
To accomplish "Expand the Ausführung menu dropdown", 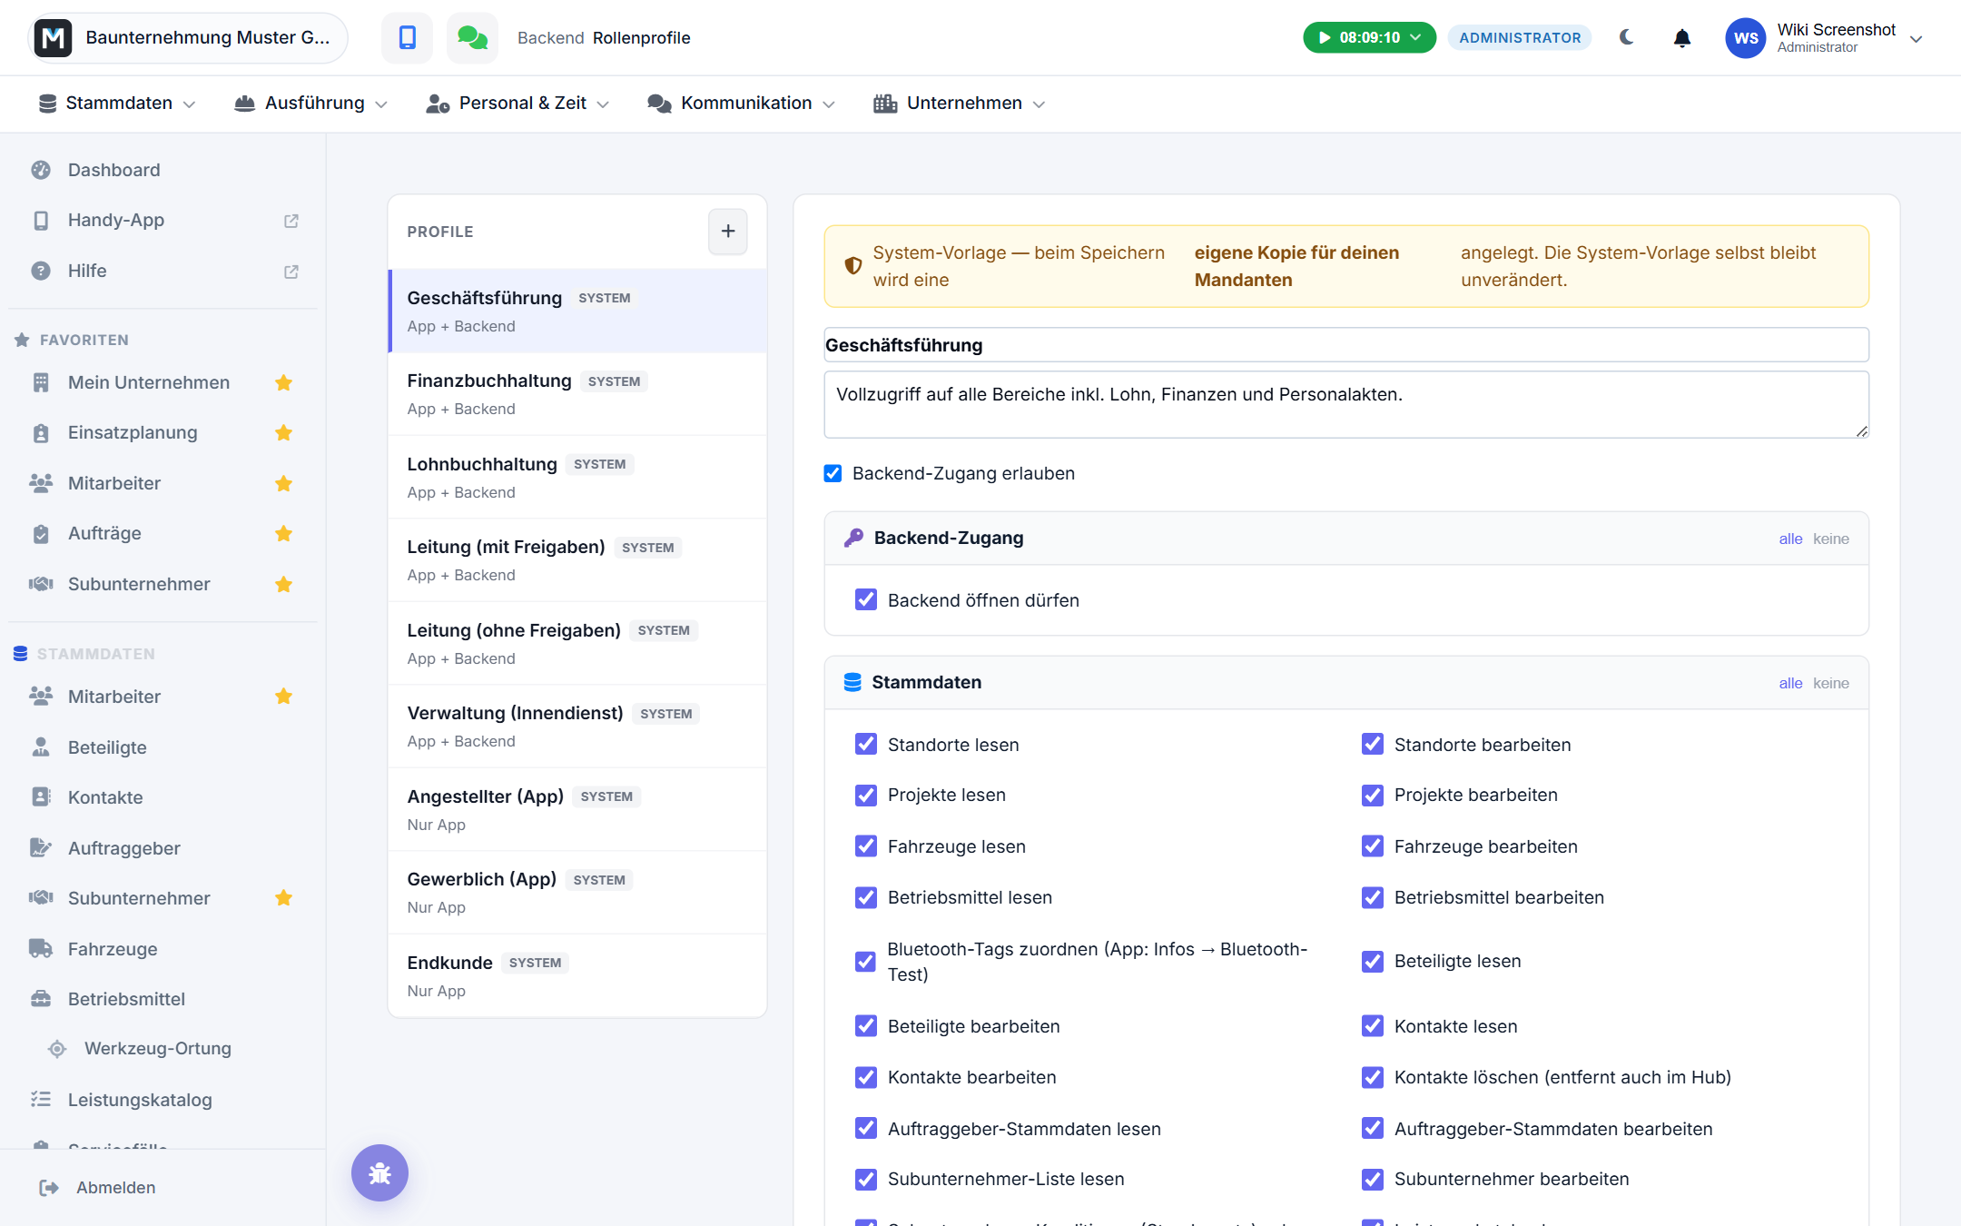I will [x=311, y=104].
